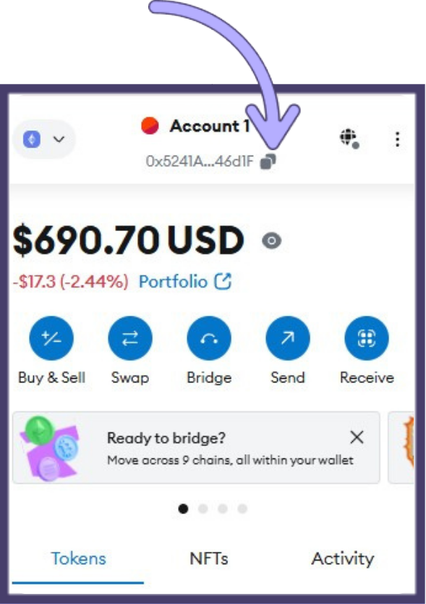Tap the Send arrow icon
This screenshot has width=426, height=604.
pos(288,338)
